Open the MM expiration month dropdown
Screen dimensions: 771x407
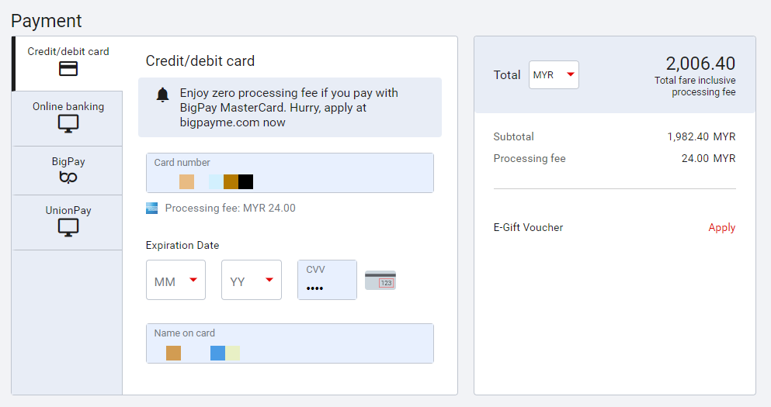click(x=175, y=281)
